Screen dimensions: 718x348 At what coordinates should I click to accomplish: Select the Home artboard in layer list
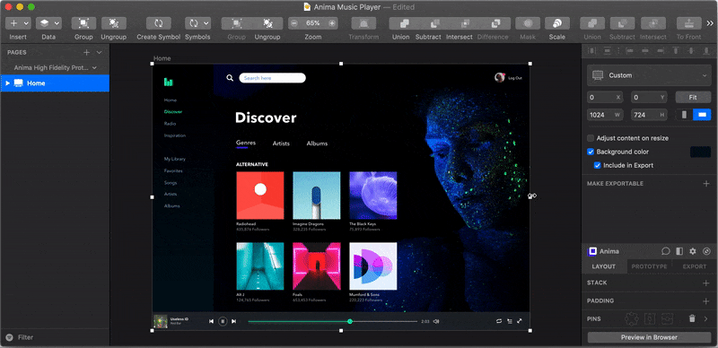click(55, 83)
